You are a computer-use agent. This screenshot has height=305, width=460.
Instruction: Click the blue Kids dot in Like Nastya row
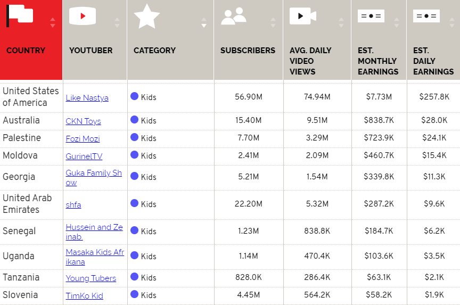pyautogui.click(x=134, y=96)
